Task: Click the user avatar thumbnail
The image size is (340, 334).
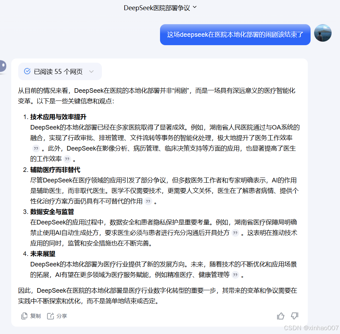Action: point(322,33)
